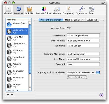
Task: Select the 'Backups' account name
Action: pyautogui.click(x=17, y=84)
